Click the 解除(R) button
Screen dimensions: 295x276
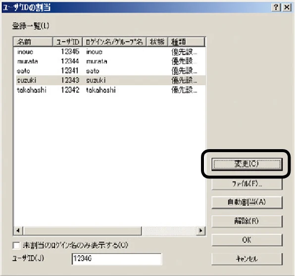(x=247, y=221)
